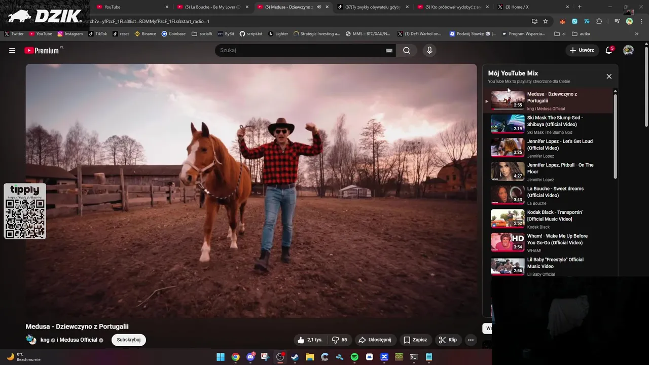Open Chrome from the taskbar
Screen dimensions: 649x365
pyautogui.click(x=235, y=357)
